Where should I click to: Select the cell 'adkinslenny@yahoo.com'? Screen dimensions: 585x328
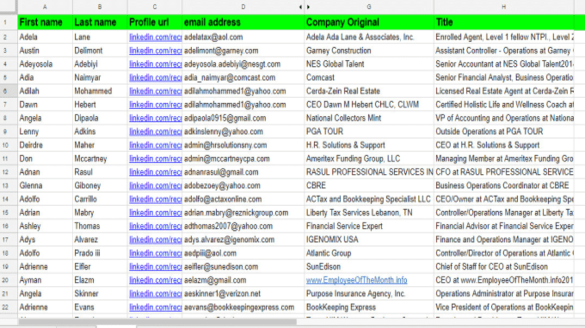tap(243, 132)
